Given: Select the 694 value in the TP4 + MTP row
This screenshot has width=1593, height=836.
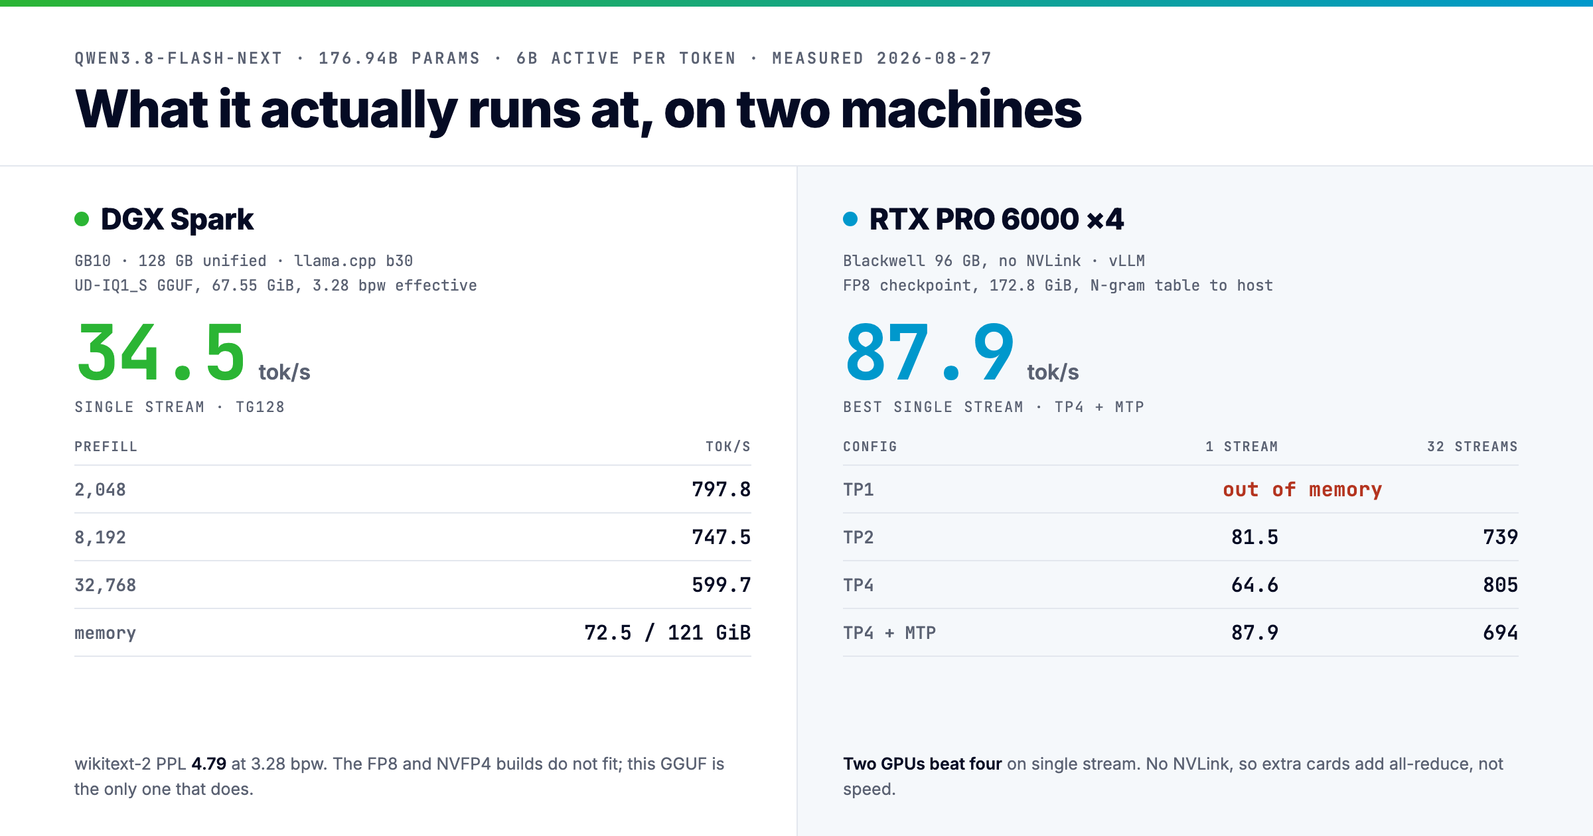Looking at the screenshot, I should click(x=1501, y=633).
